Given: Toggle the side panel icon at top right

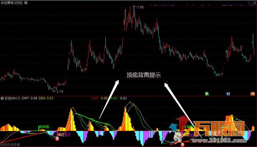Looking at the screenshot, I should coord(254,3).
